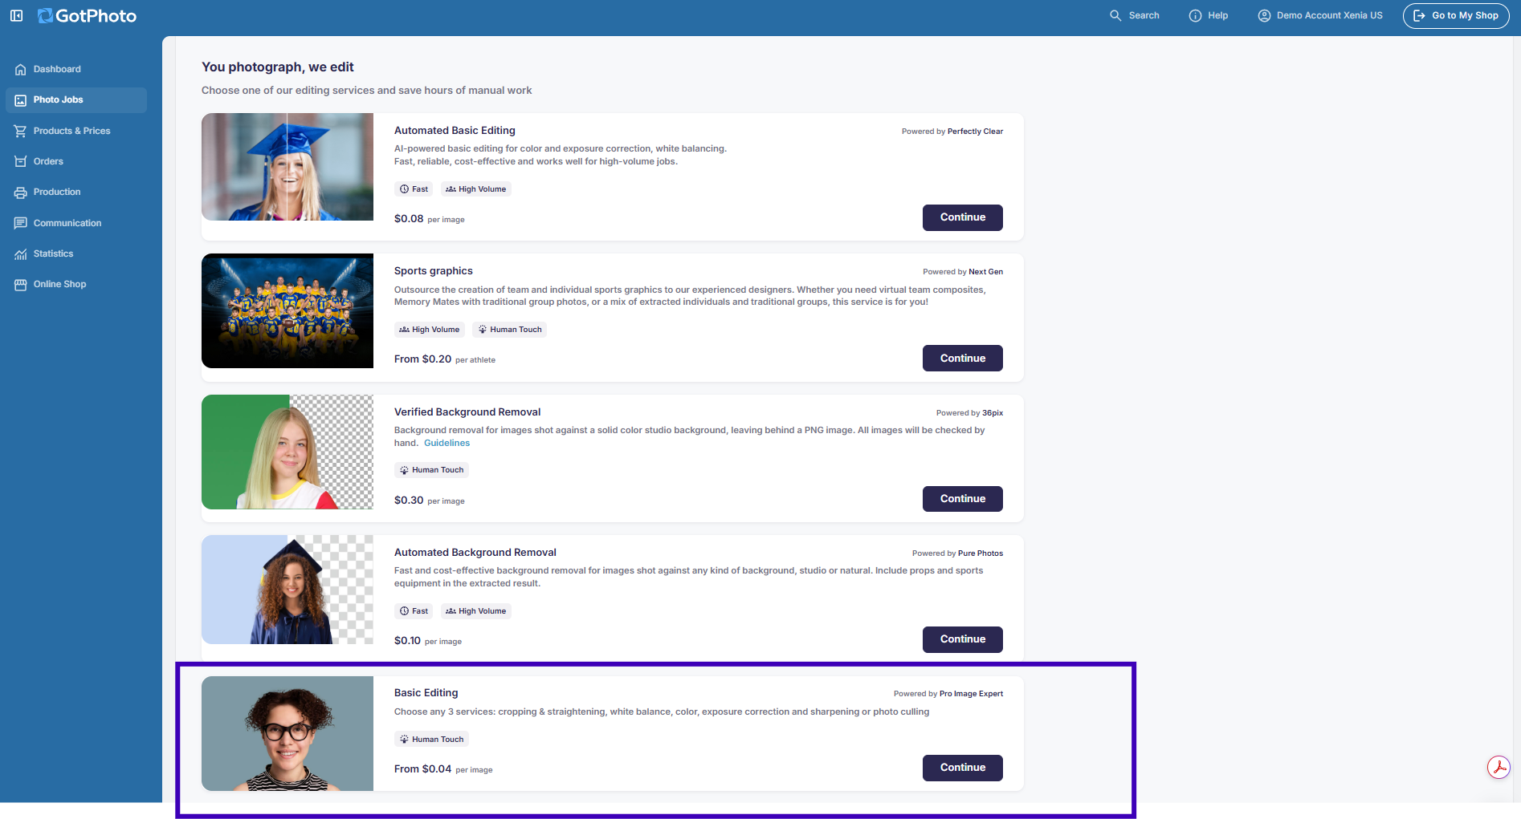Click the Verified Background Removal thumbnail

[x=287, y=452]
